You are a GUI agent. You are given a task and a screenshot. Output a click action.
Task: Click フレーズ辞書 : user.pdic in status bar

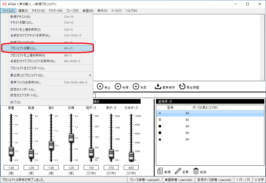(x=145, y=180)
